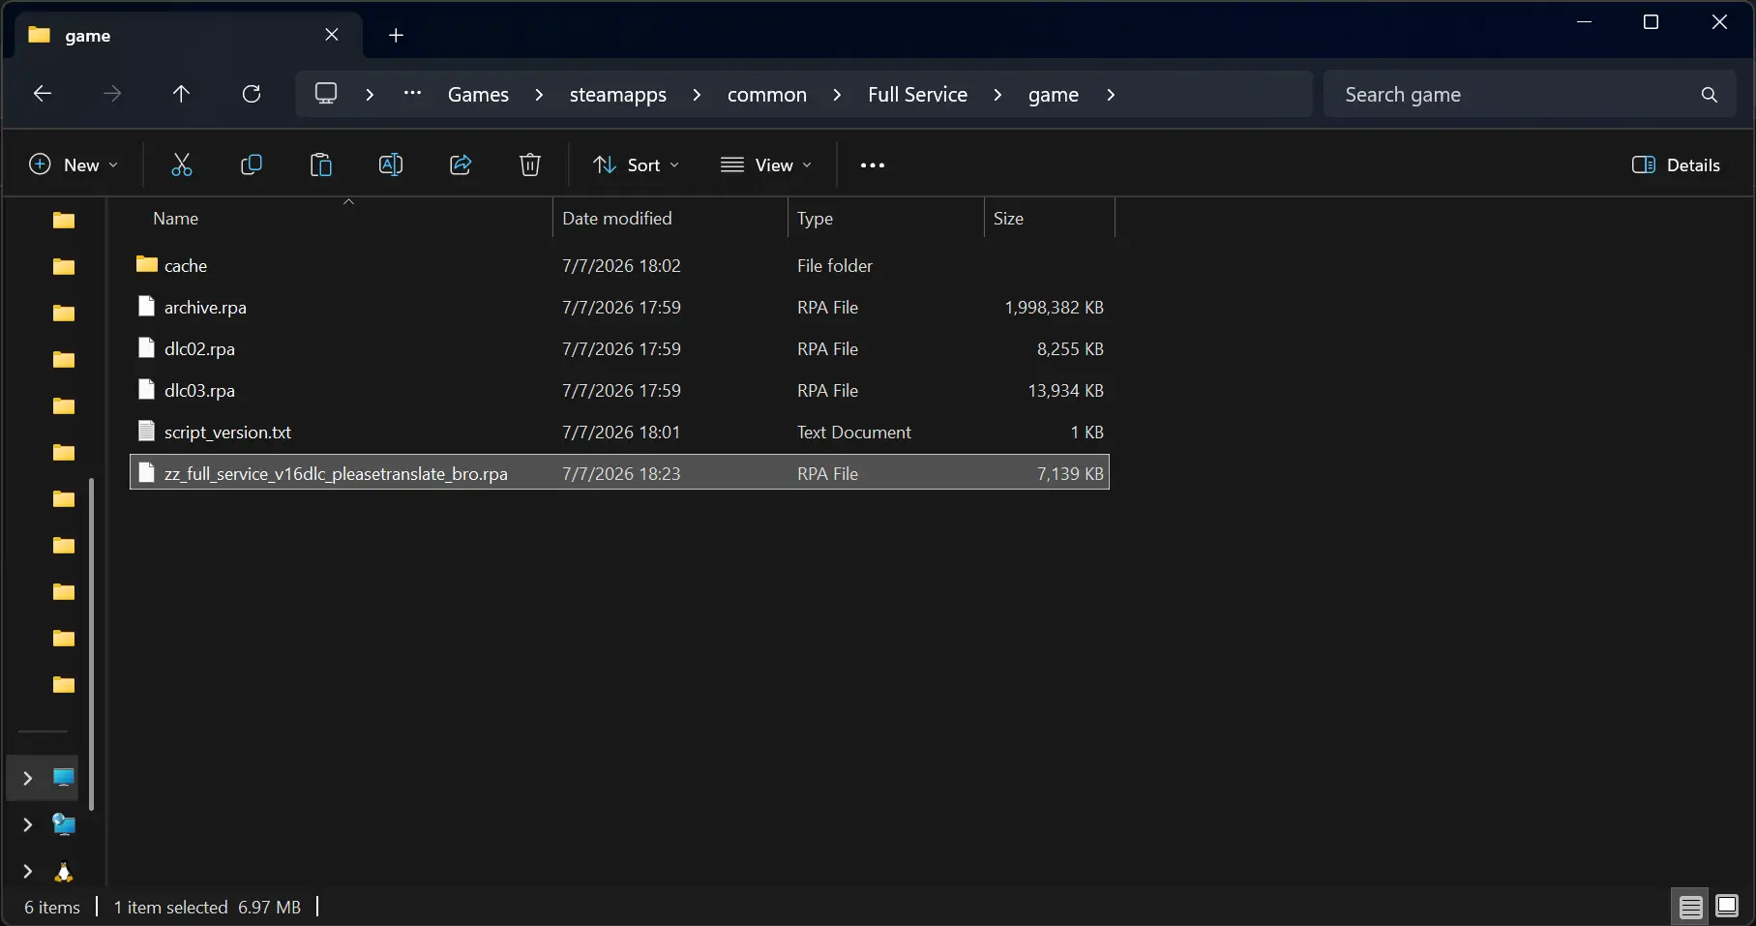Expand the New item dropdown
This screenshot has width=1756, height=926.
pos(74,164)
